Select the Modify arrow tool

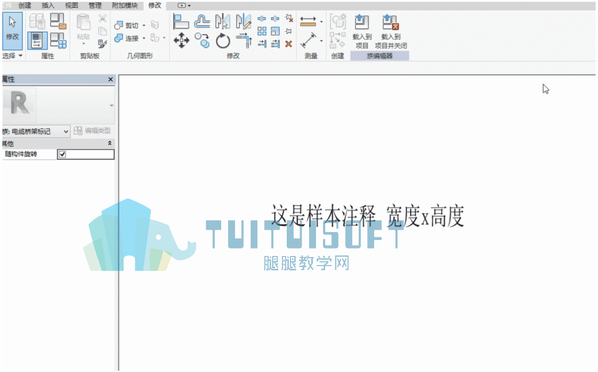[x=12, y=30]
